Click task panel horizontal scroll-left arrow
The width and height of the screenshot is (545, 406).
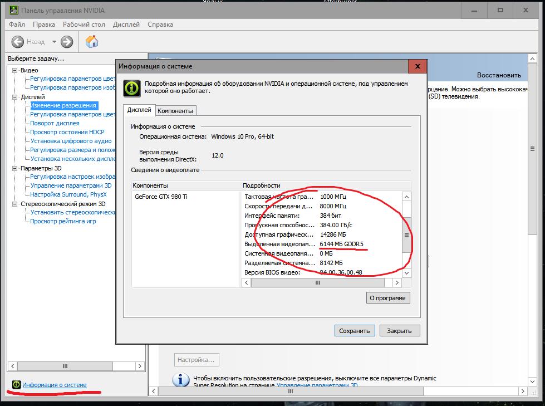tap(13, 366)
